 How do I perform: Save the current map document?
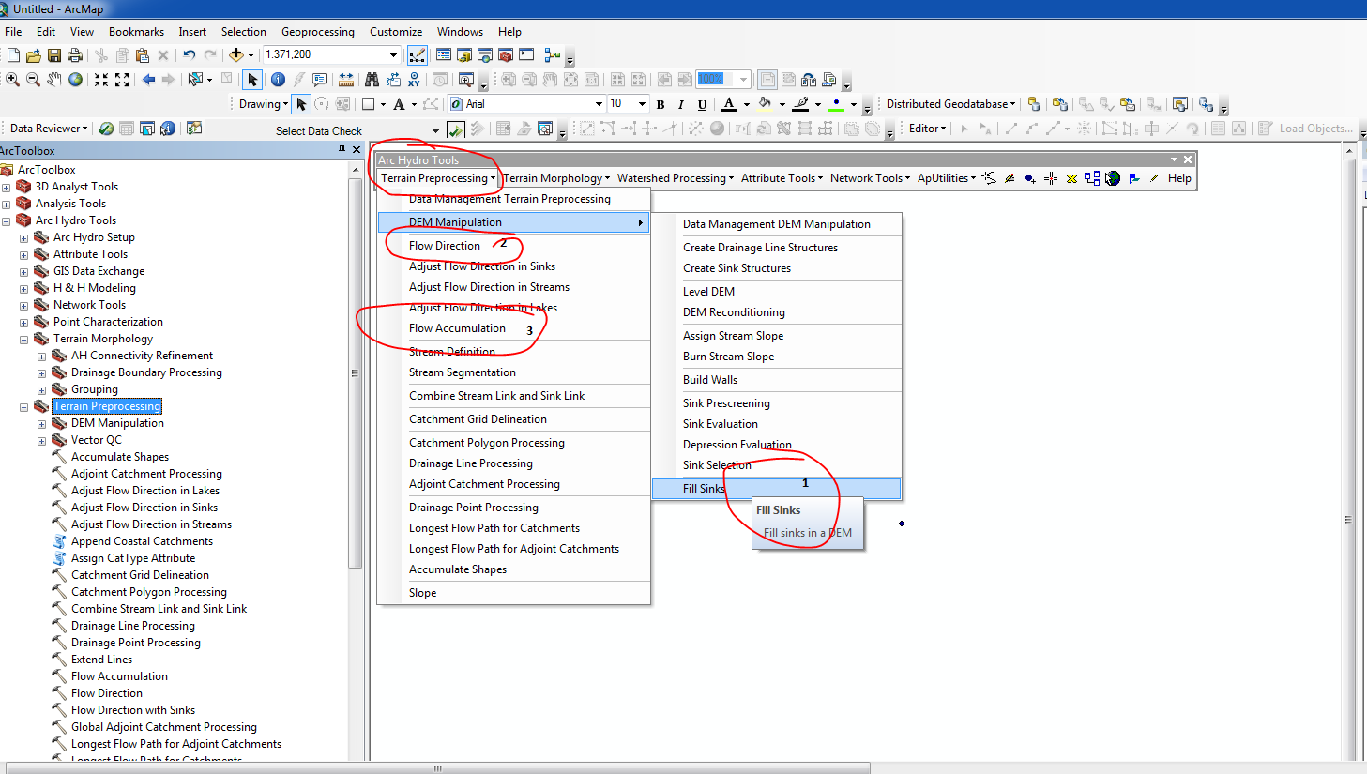(54, 55)
